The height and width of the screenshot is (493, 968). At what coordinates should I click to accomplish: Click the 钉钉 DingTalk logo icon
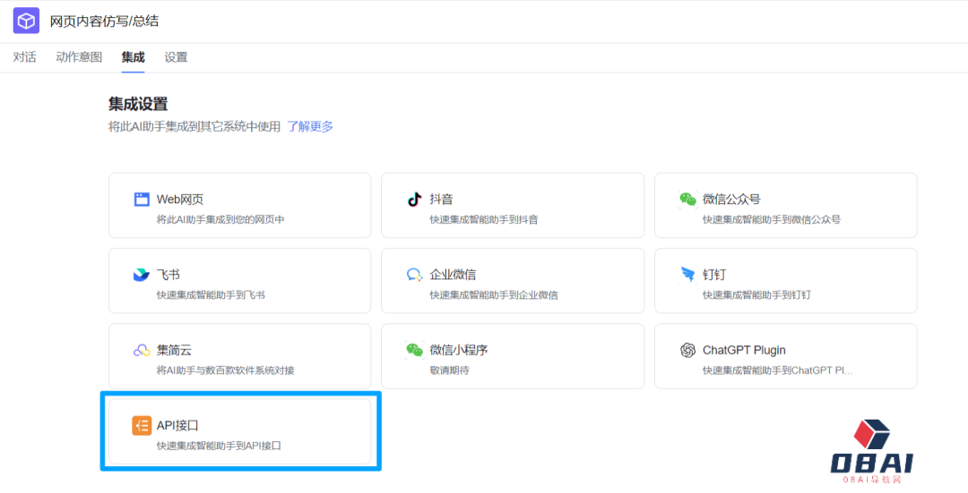click(687, 274)
